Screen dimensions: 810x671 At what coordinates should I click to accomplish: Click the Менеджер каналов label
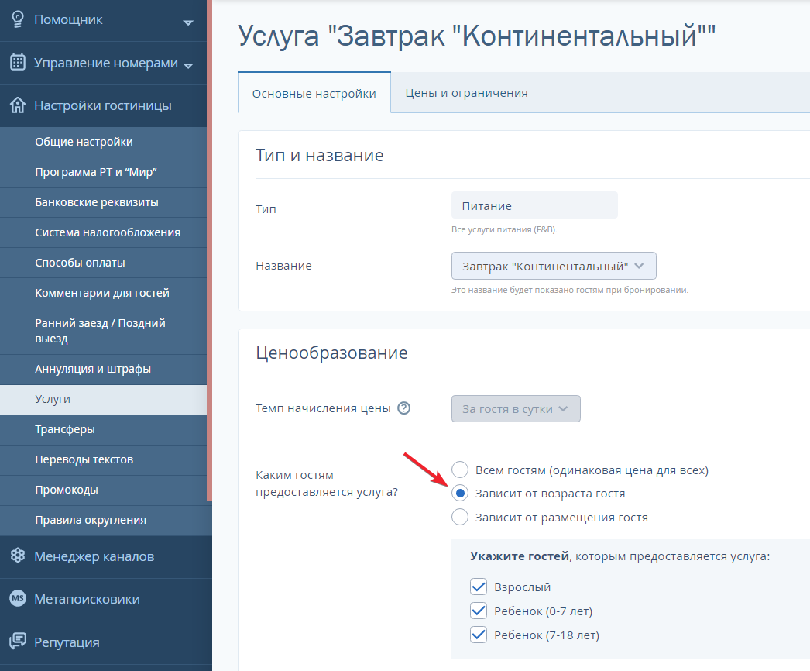click(94, 556)
